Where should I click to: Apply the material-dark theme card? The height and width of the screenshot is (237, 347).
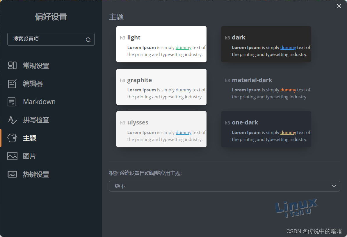point(266,87)
